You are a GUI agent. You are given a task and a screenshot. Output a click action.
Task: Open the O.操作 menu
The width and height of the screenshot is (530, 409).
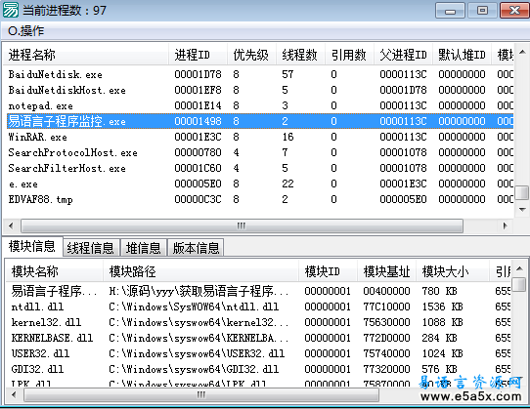(26, 31)
